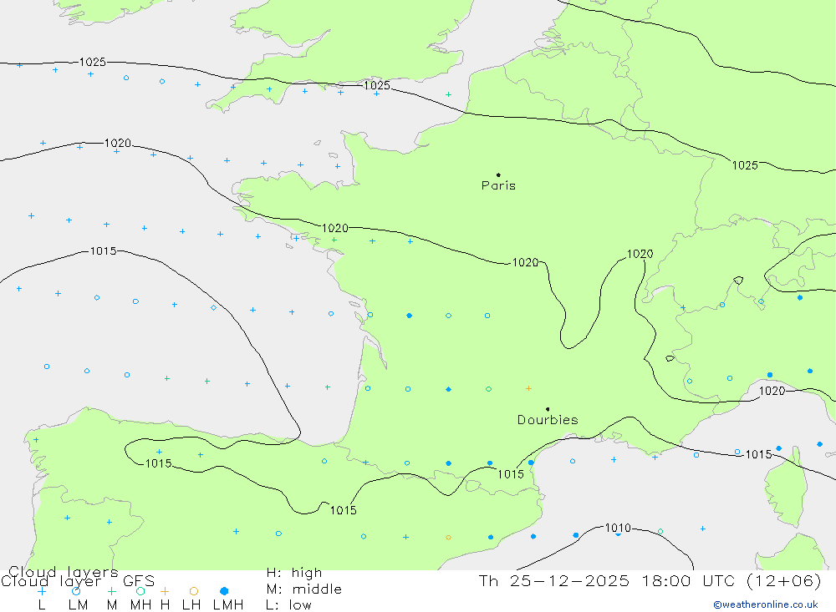The image size is (836, 612).
Task: Click the "LM" legend label text
Action: 79,605
